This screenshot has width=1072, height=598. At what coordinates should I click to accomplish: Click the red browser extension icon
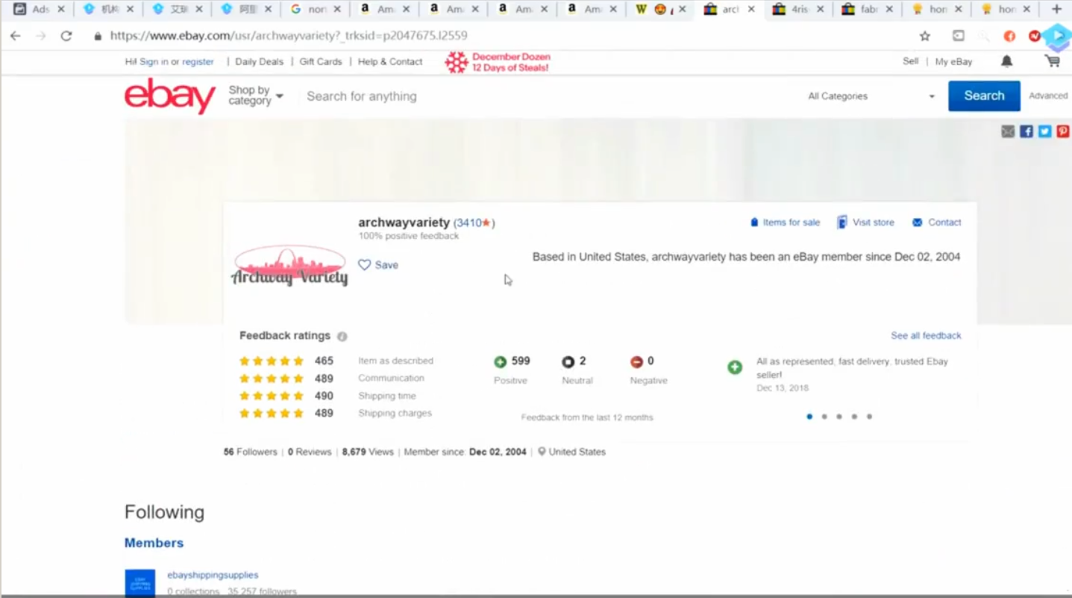tap(1035, 36)
